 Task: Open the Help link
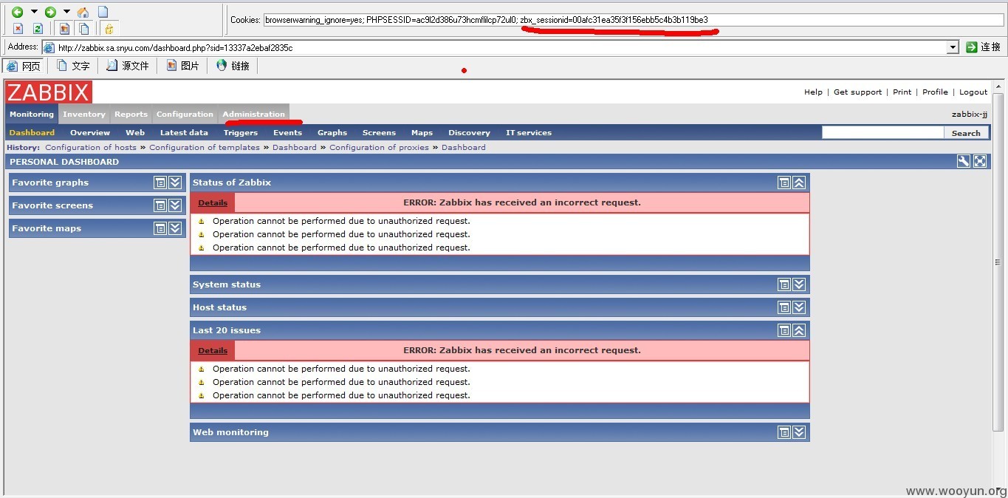pyautogui.click(x=813, y=92)
